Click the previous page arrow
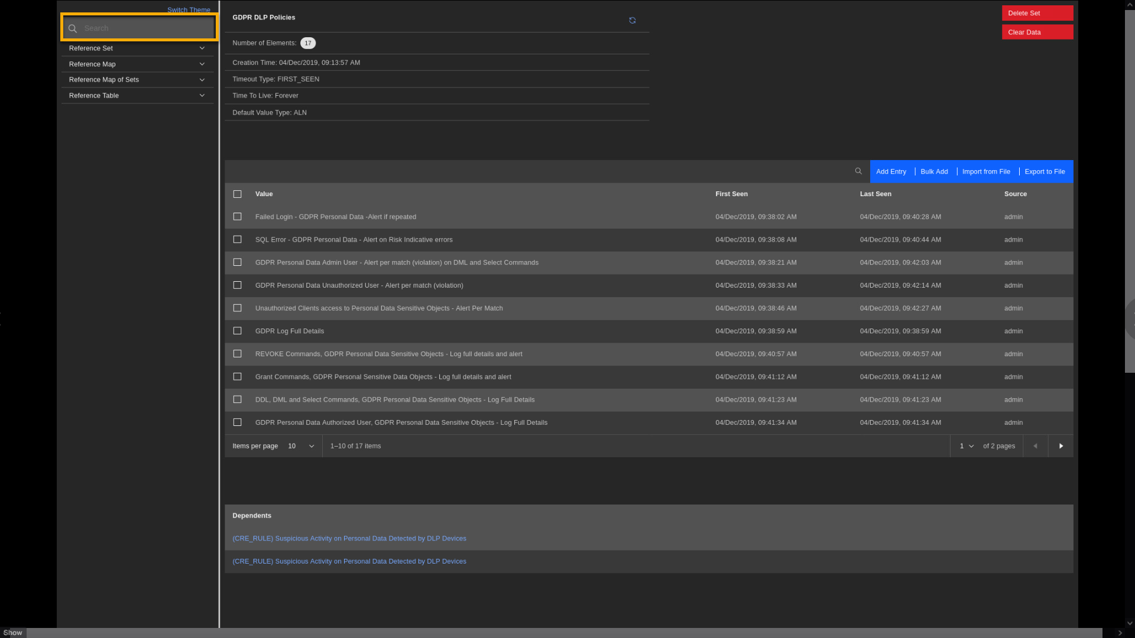Image resolution: width=1135 pixels, height=638 pixels. coord(1035,446)
